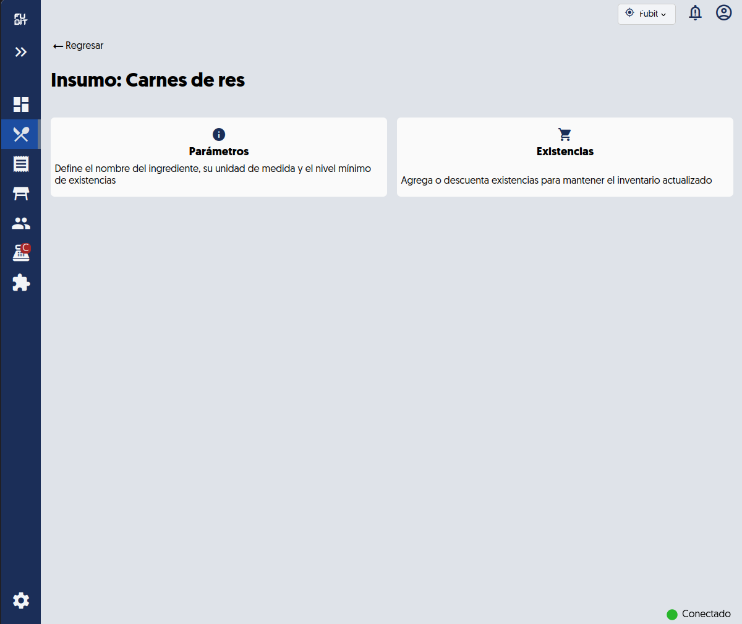Open the user account profile icon
742x624 pixels.
(x=724, y=13)
